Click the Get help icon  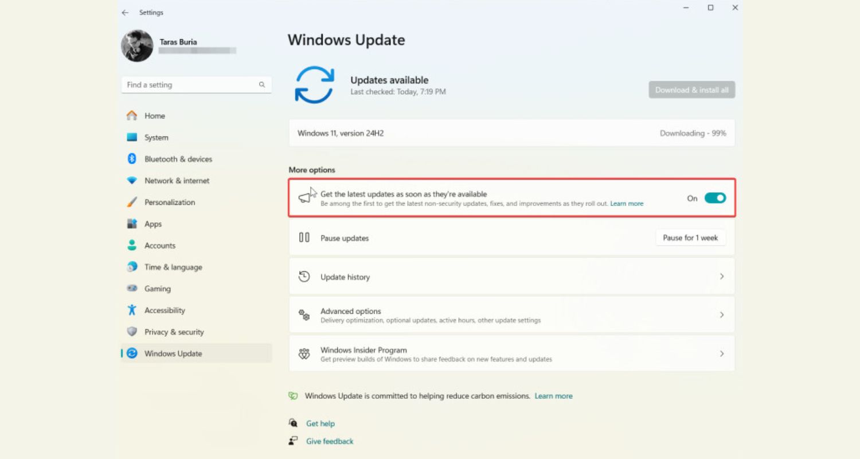click(293, 423)
